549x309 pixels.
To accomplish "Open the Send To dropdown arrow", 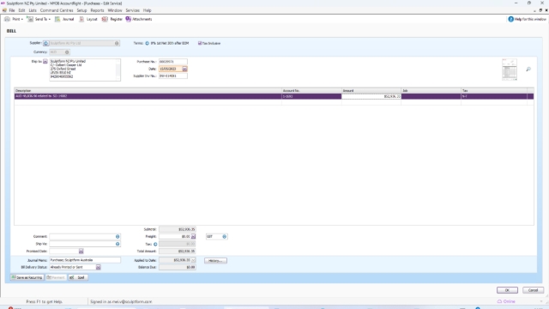I will (50, 20).
